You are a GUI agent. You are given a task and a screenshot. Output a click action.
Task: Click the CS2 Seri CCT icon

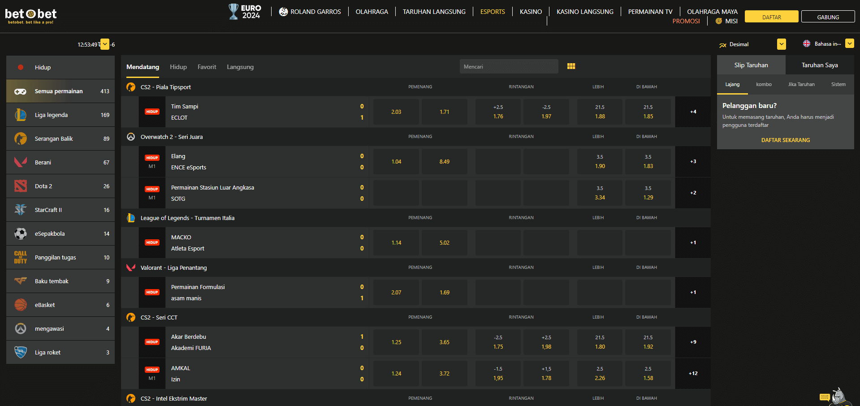tap(131, 317)
